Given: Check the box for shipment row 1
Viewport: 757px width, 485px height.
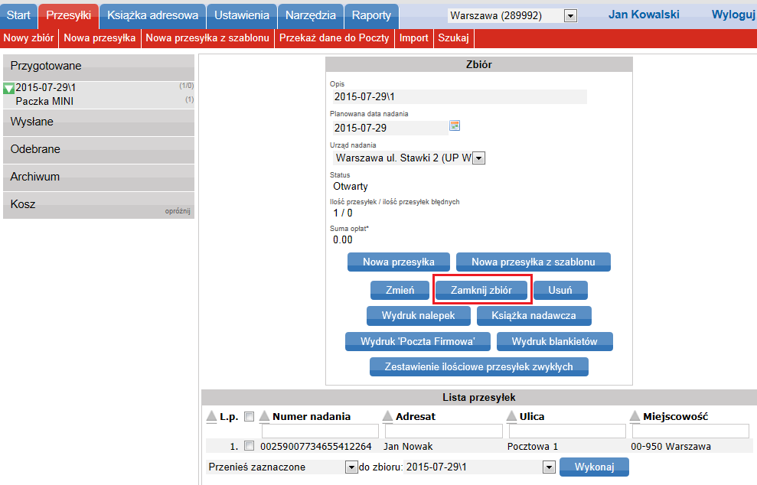Looking at the screenshot, I should [x=249, y=446].
